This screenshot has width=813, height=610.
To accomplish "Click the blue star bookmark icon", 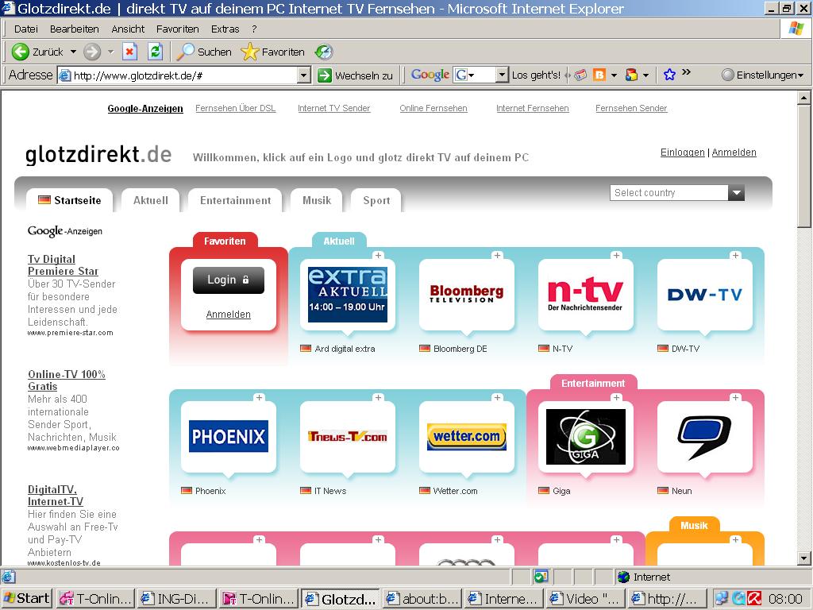I will pos(669,75).
